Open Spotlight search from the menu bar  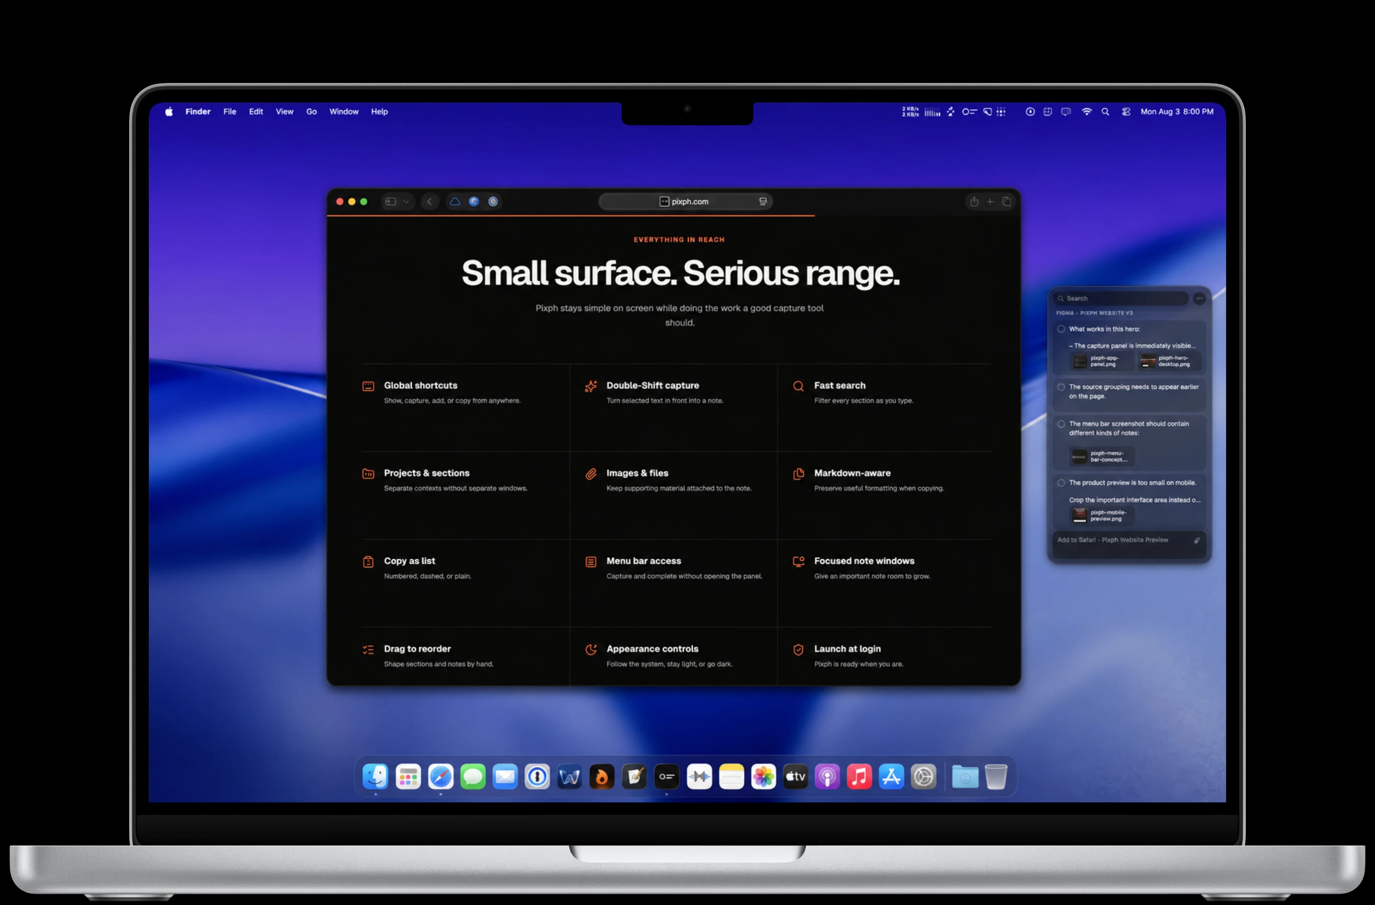[x=1105, y=111]
